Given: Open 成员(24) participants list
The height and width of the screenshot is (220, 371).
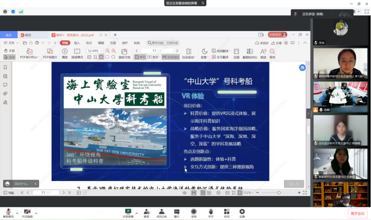Looking at the screenshot, I should (162, 213).
